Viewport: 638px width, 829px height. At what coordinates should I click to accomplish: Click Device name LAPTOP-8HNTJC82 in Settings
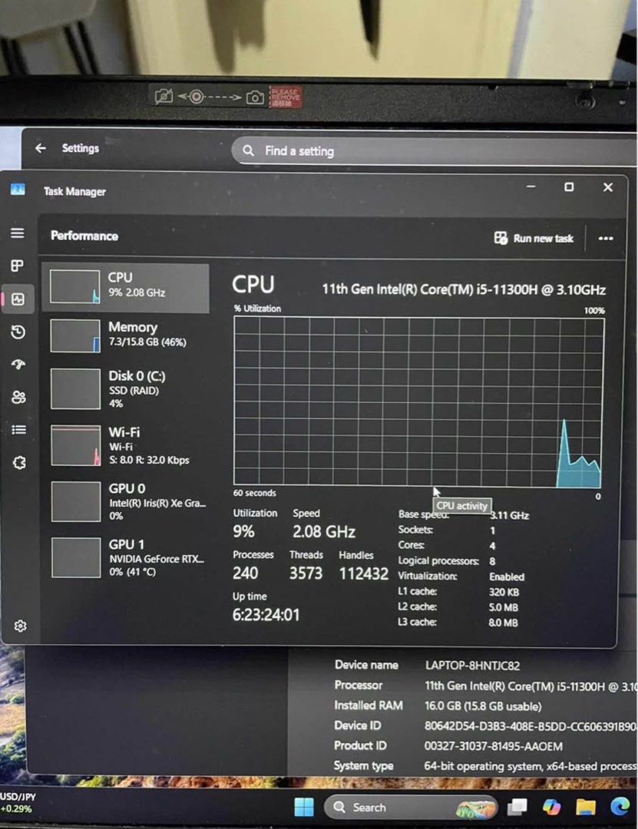pyautogui.click(x=472, y=666)
